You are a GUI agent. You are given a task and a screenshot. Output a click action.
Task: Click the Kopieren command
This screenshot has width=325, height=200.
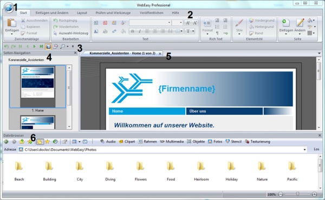pyautogui.click(x=30, y=26)
